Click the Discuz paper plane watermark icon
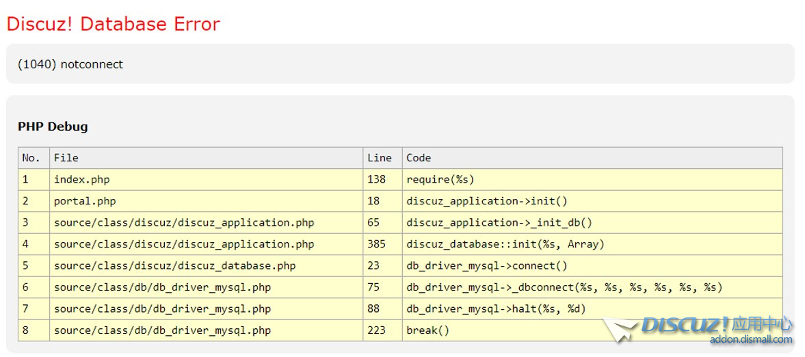805x357 pixels. (620, 330)
